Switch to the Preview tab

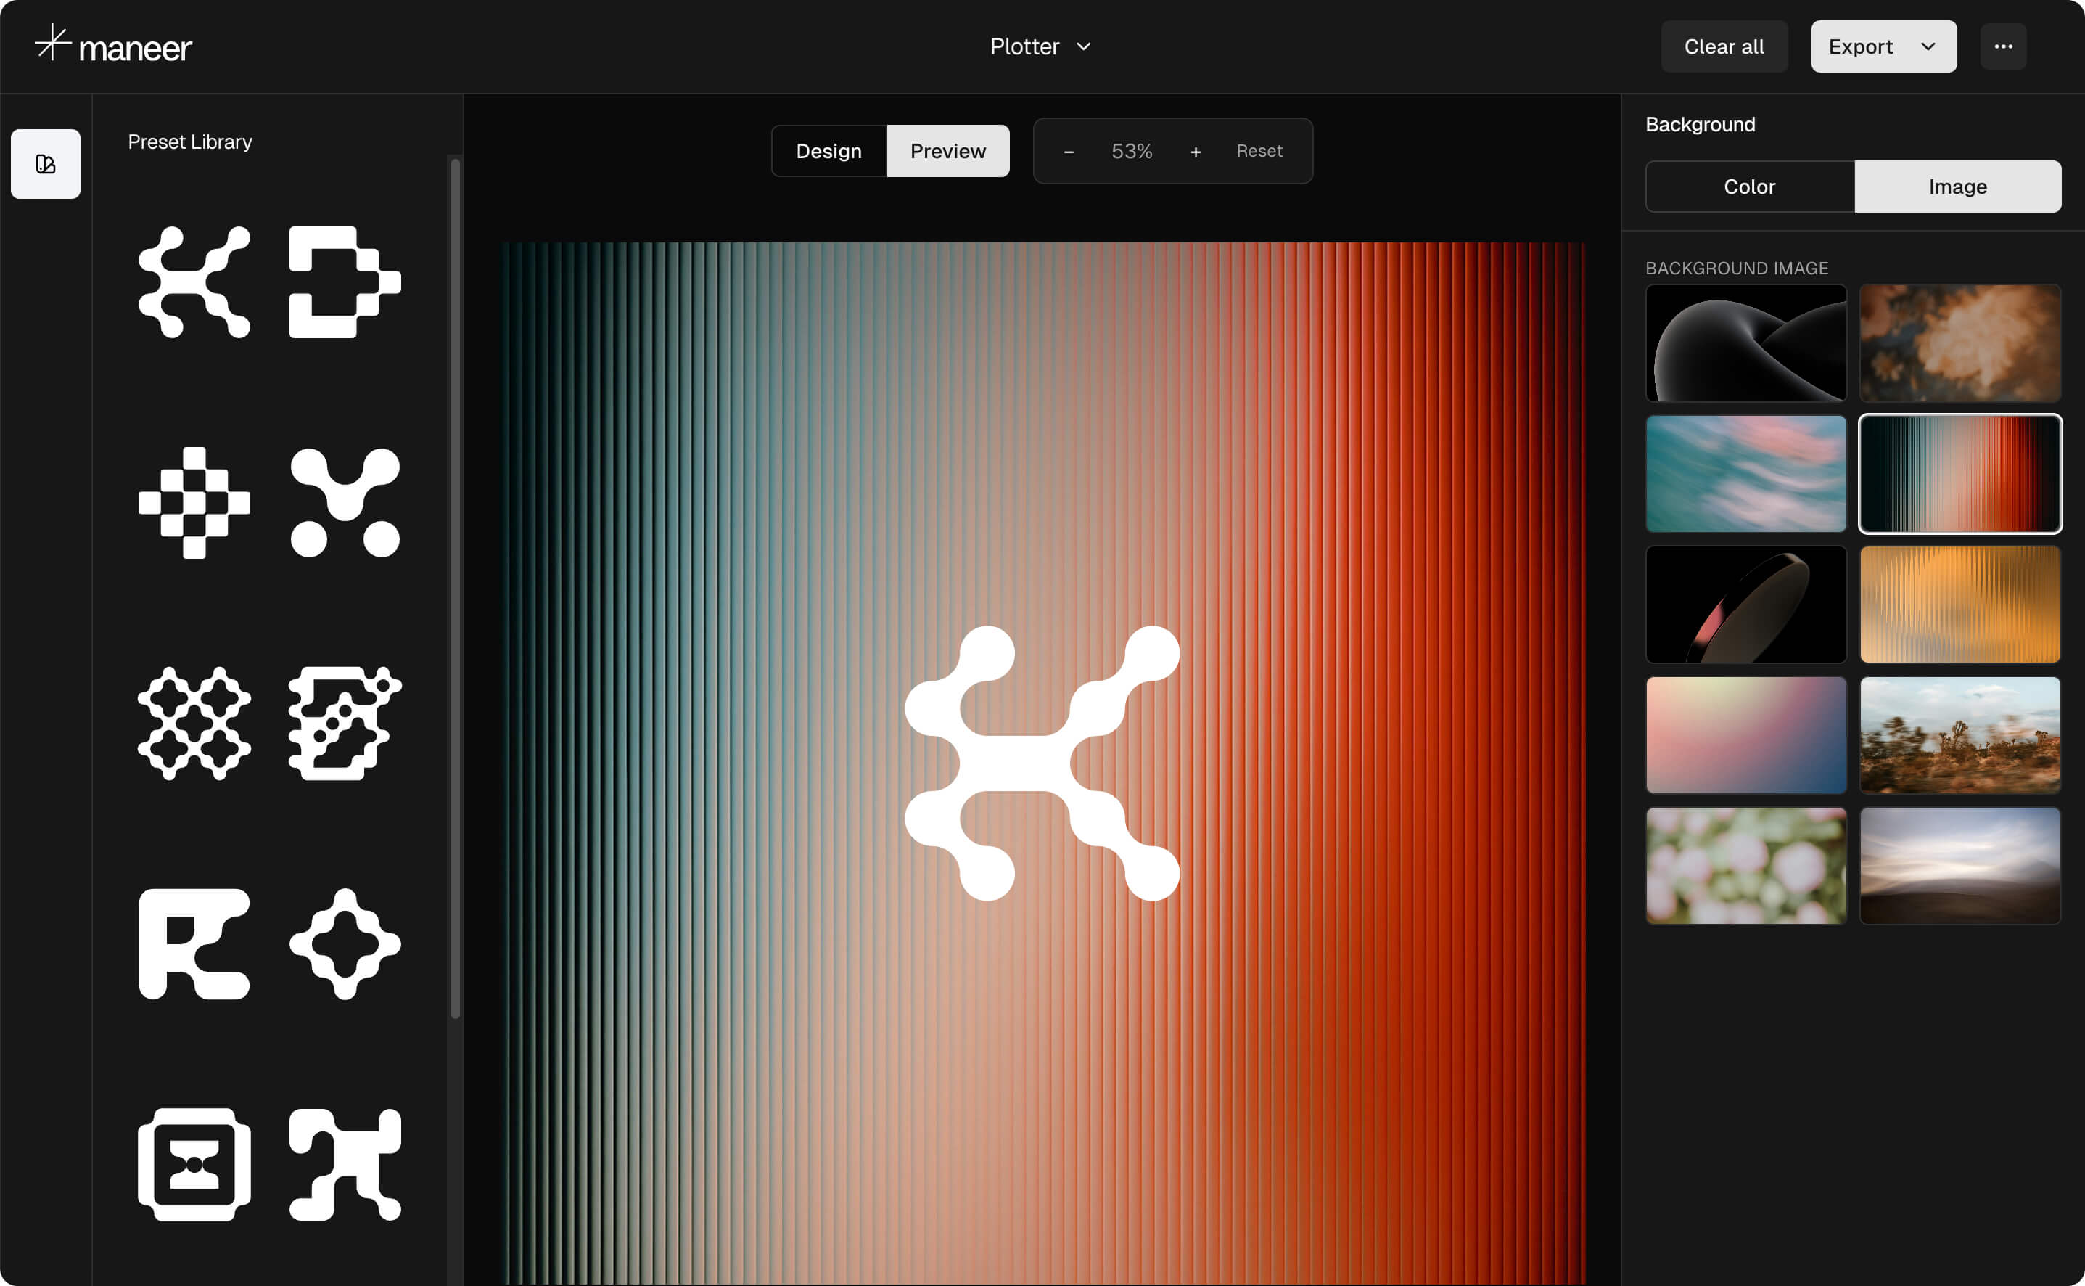[x=947, y=150]
